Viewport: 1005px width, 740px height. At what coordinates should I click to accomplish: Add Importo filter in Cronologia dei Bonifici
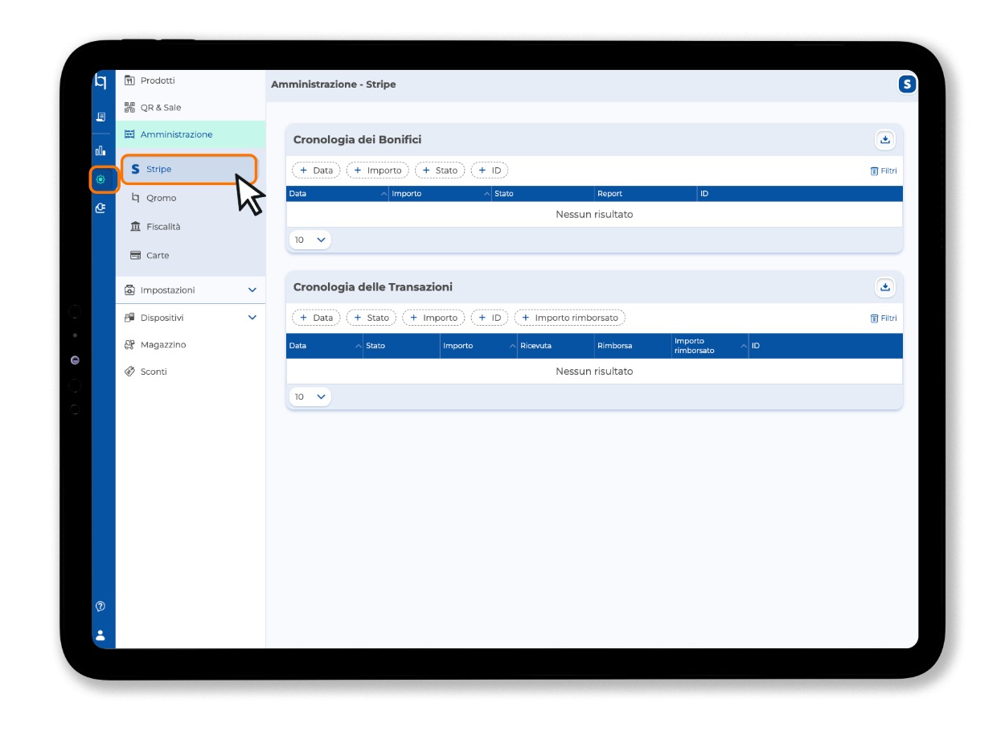[x=378, y=171]
